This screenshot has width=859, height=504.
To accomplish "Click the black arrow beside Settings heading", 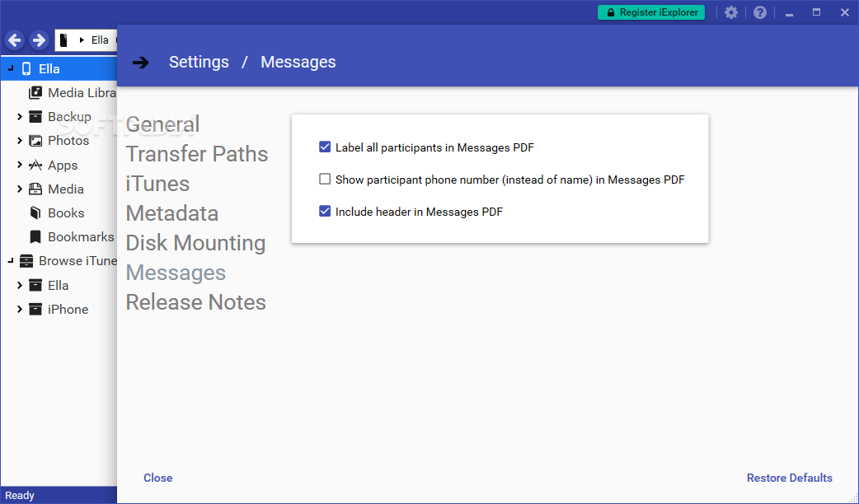I will pos(141,63).
